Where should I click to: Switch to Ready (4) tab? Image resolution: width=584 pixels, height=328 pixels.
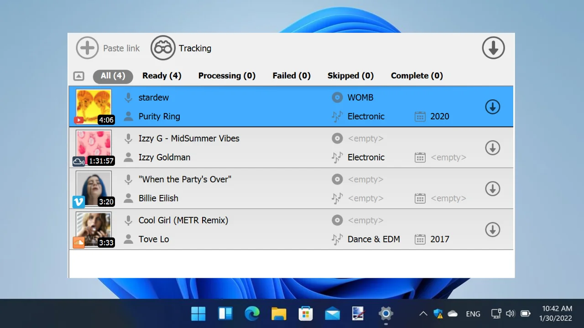click(x=162, y=76)
